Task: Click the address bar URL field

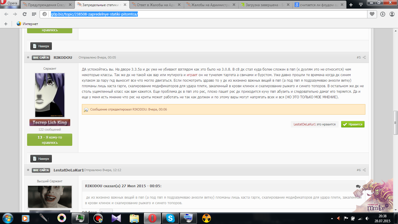Action: (x=204, y=14)
